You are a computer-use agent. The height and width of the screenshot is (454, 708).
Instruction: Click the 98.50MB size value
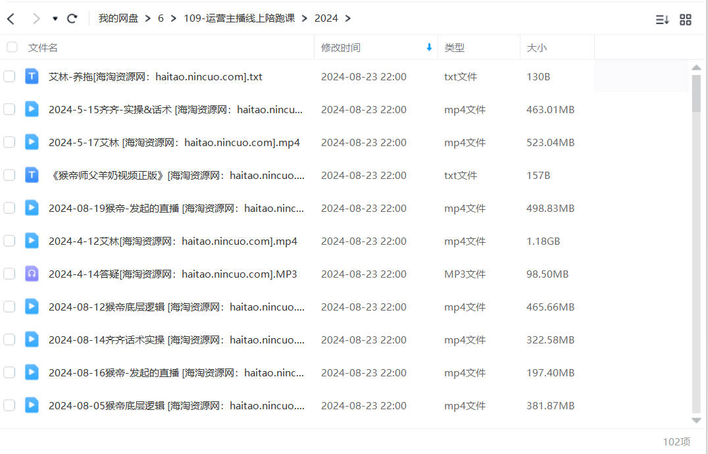[x=547, y=274]
